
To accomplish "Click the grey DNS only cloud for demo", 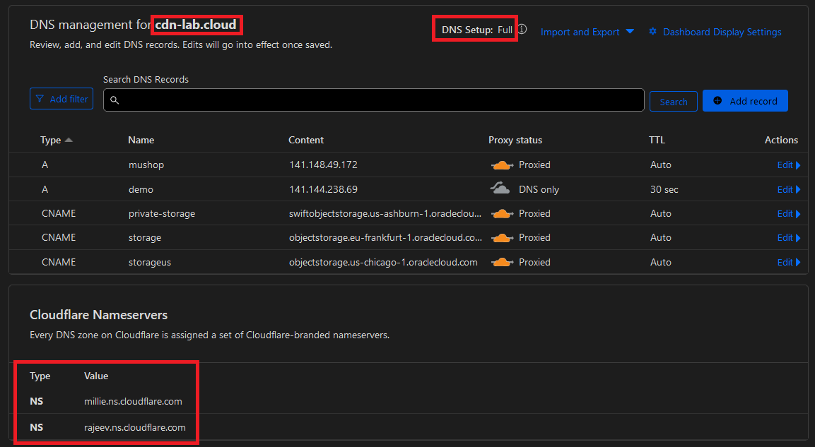I will 500,189.
